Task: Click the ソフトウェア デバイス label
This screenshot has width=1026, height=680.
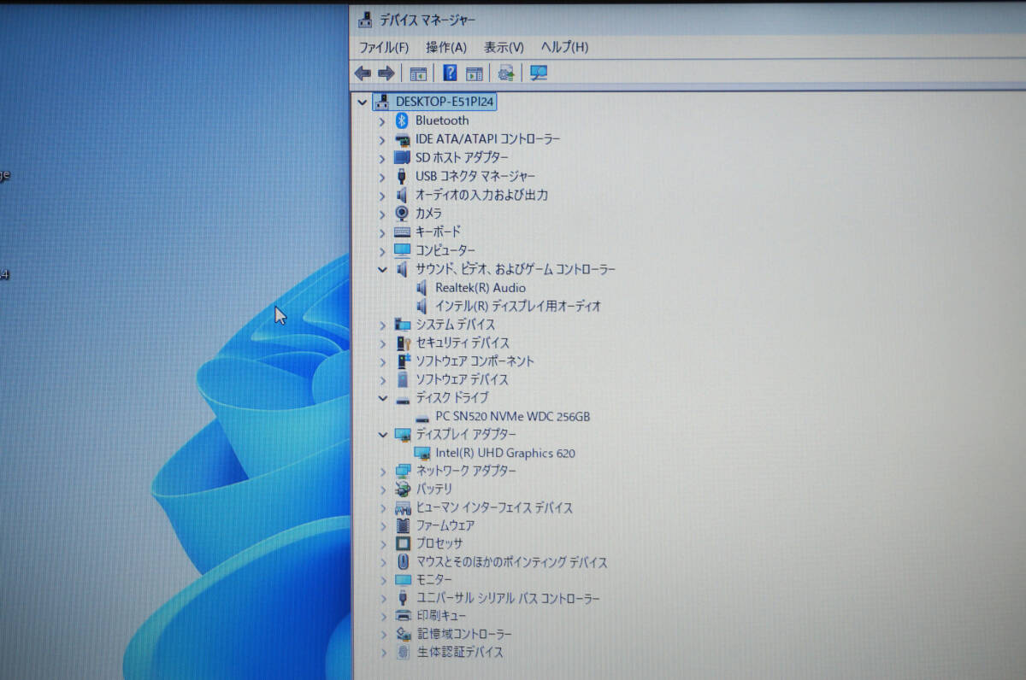Action: (462, 380)
